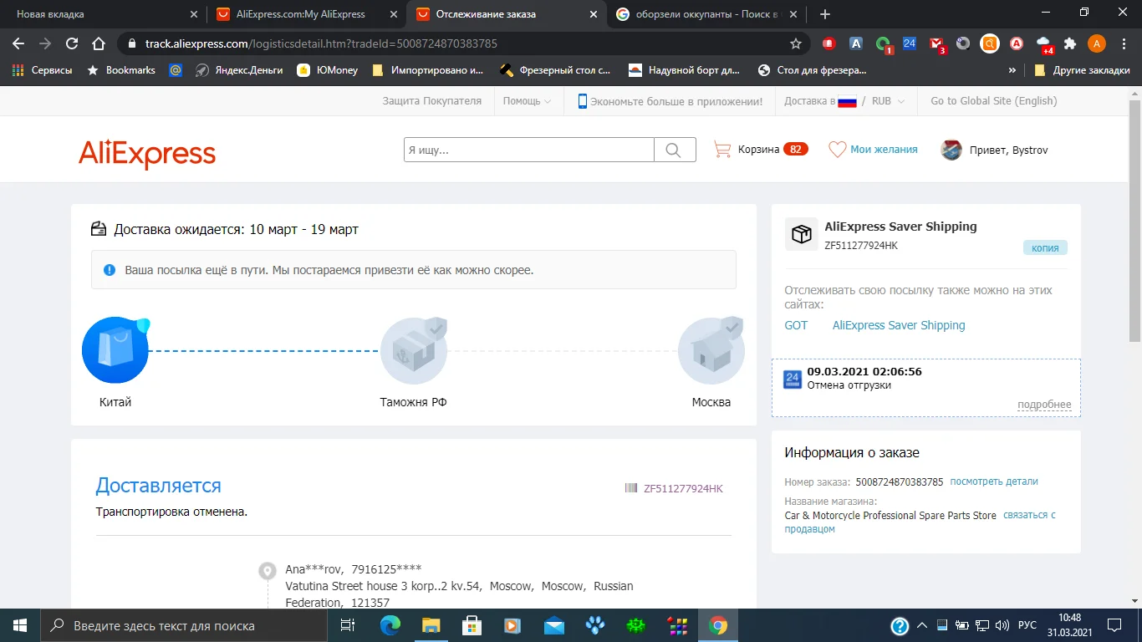Open Microsoft Store from the taskbar

(x=472, y=625)
